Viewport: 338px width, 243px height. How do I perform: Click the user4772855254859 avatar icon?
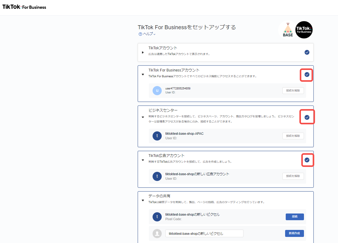coord(157,91)
